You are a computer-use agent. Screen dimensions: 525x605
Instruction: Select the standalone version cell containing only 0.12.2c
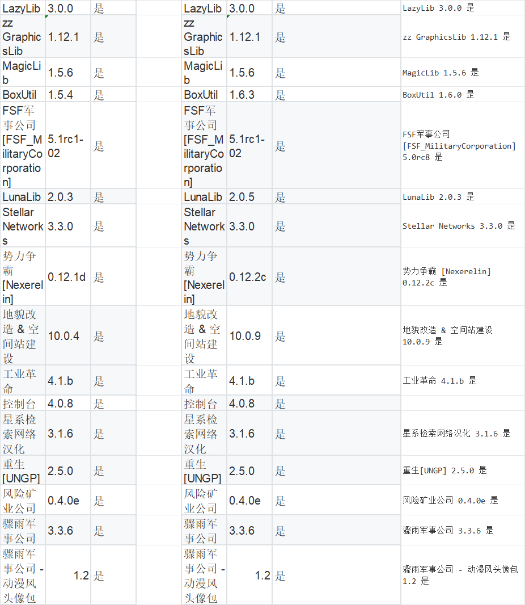[249, 276]
